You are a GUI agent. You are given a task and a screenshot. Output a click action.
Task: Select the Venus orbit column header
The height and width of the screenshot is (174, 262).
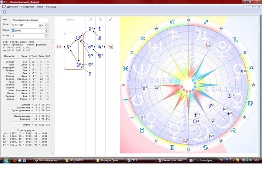[100, 20]
